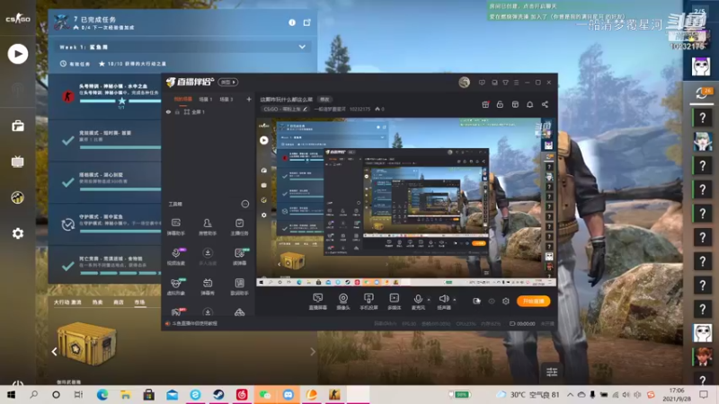Open the 视频连麦 tool icon
Screen dimensions: 719x404
point(175,257)
